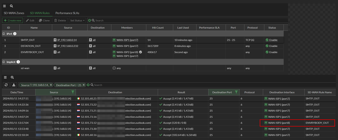This screenshot has width=338, height=140.
Task: Switch to the SD-WAN Zones tab
Action: point(14,13)
